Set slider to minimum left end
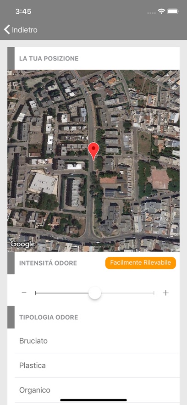Screen dimensions: 187x405 [36, 293]
